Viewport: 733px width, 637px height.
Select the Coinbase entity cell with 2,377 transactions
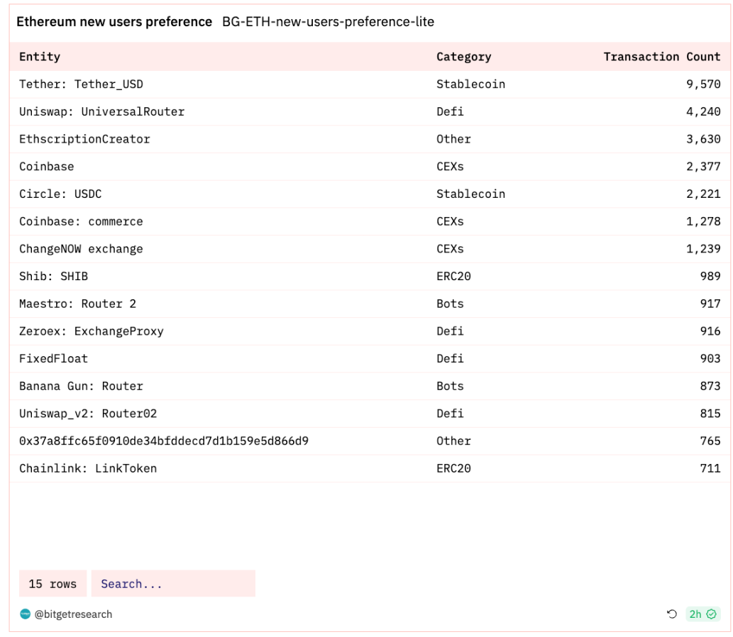(47, 167)
